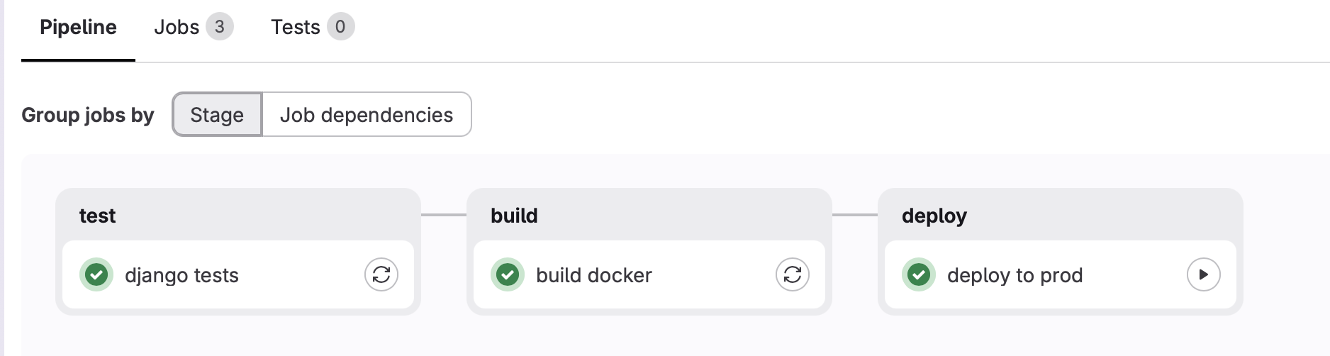Run the deploy to prod job
Screen dimensions: 1330x356
1204,274
